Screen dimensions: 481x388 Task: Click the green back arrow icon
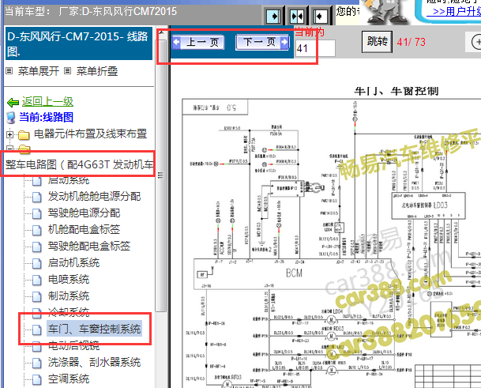[x=13, y=102]
